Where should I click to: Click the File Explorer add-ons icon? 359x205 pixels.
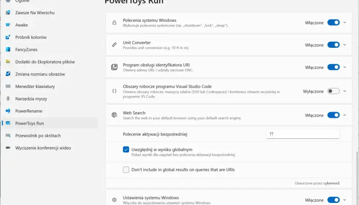(x=8, y=62)
